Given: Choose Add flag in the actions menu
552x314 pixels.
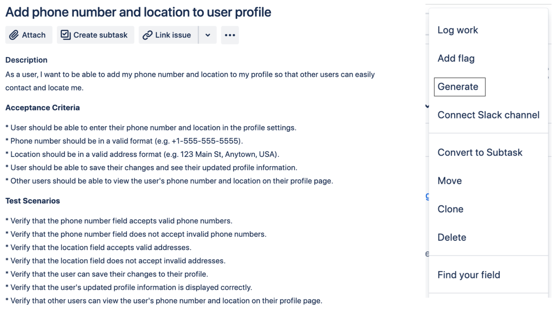Looking at the screenshot, I should click(456, 59).
